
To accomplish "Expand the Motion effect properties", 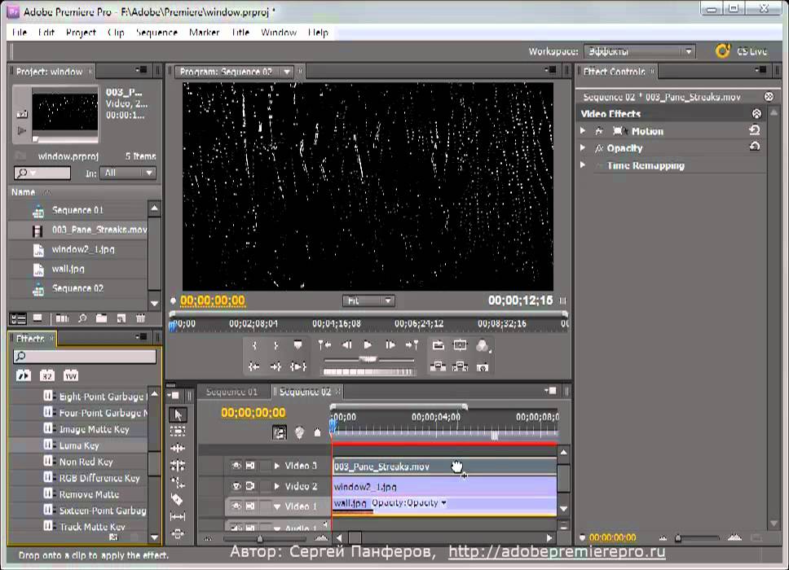I will [583, 130].
